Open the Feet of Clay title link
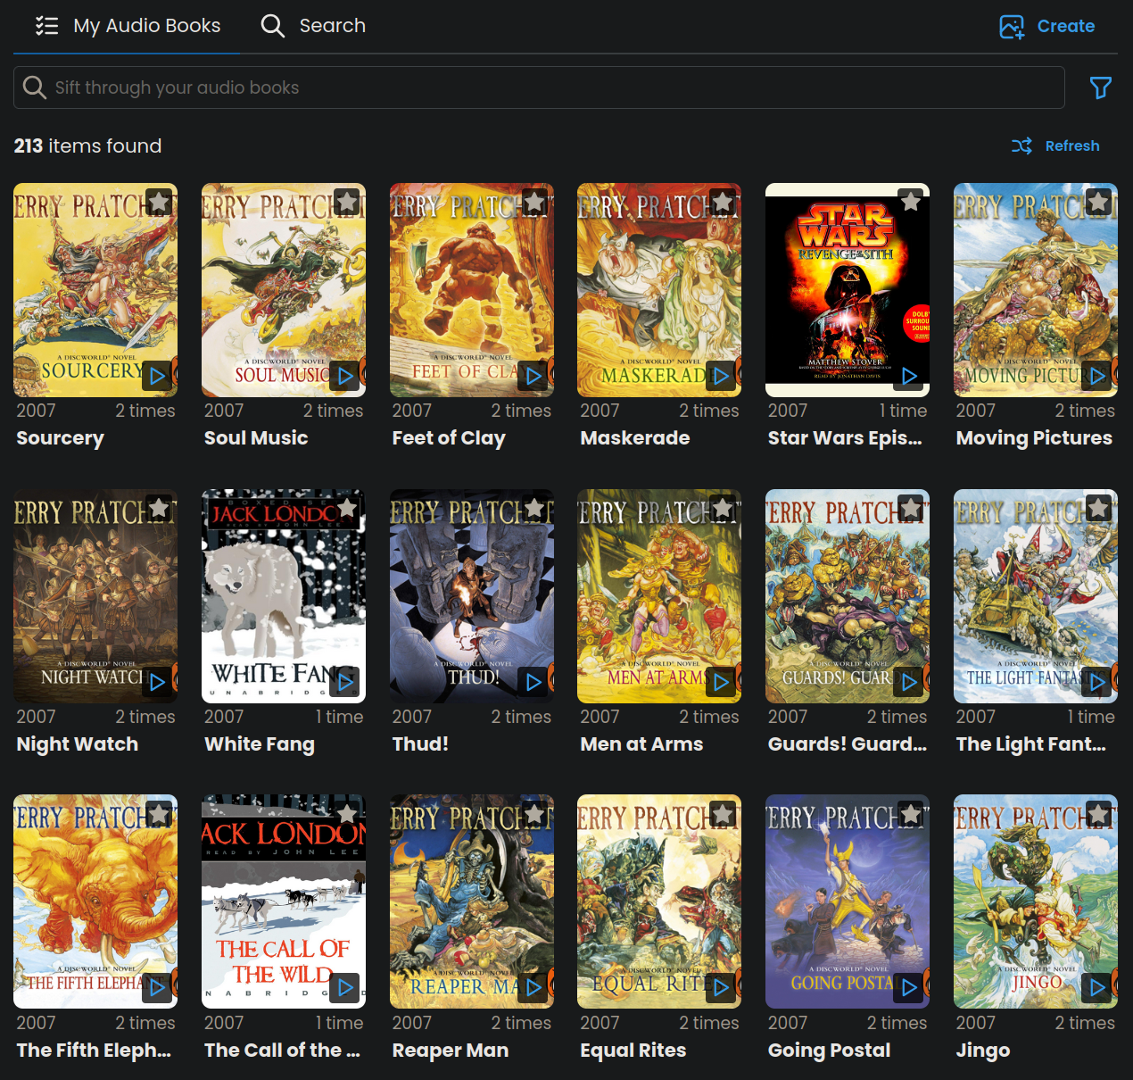The width and height of the screenshot is (1133, 1080). (x=449, y=438)
